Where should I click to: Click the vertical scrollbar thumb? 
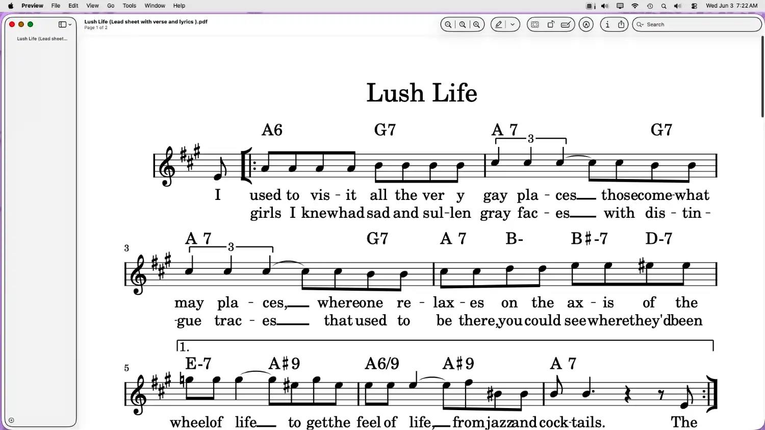(x=762, y=77)
